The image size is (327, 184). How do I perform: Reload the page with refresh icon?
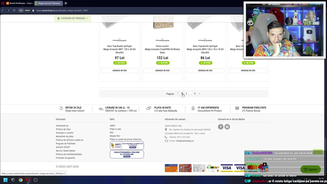coord(14,10)
